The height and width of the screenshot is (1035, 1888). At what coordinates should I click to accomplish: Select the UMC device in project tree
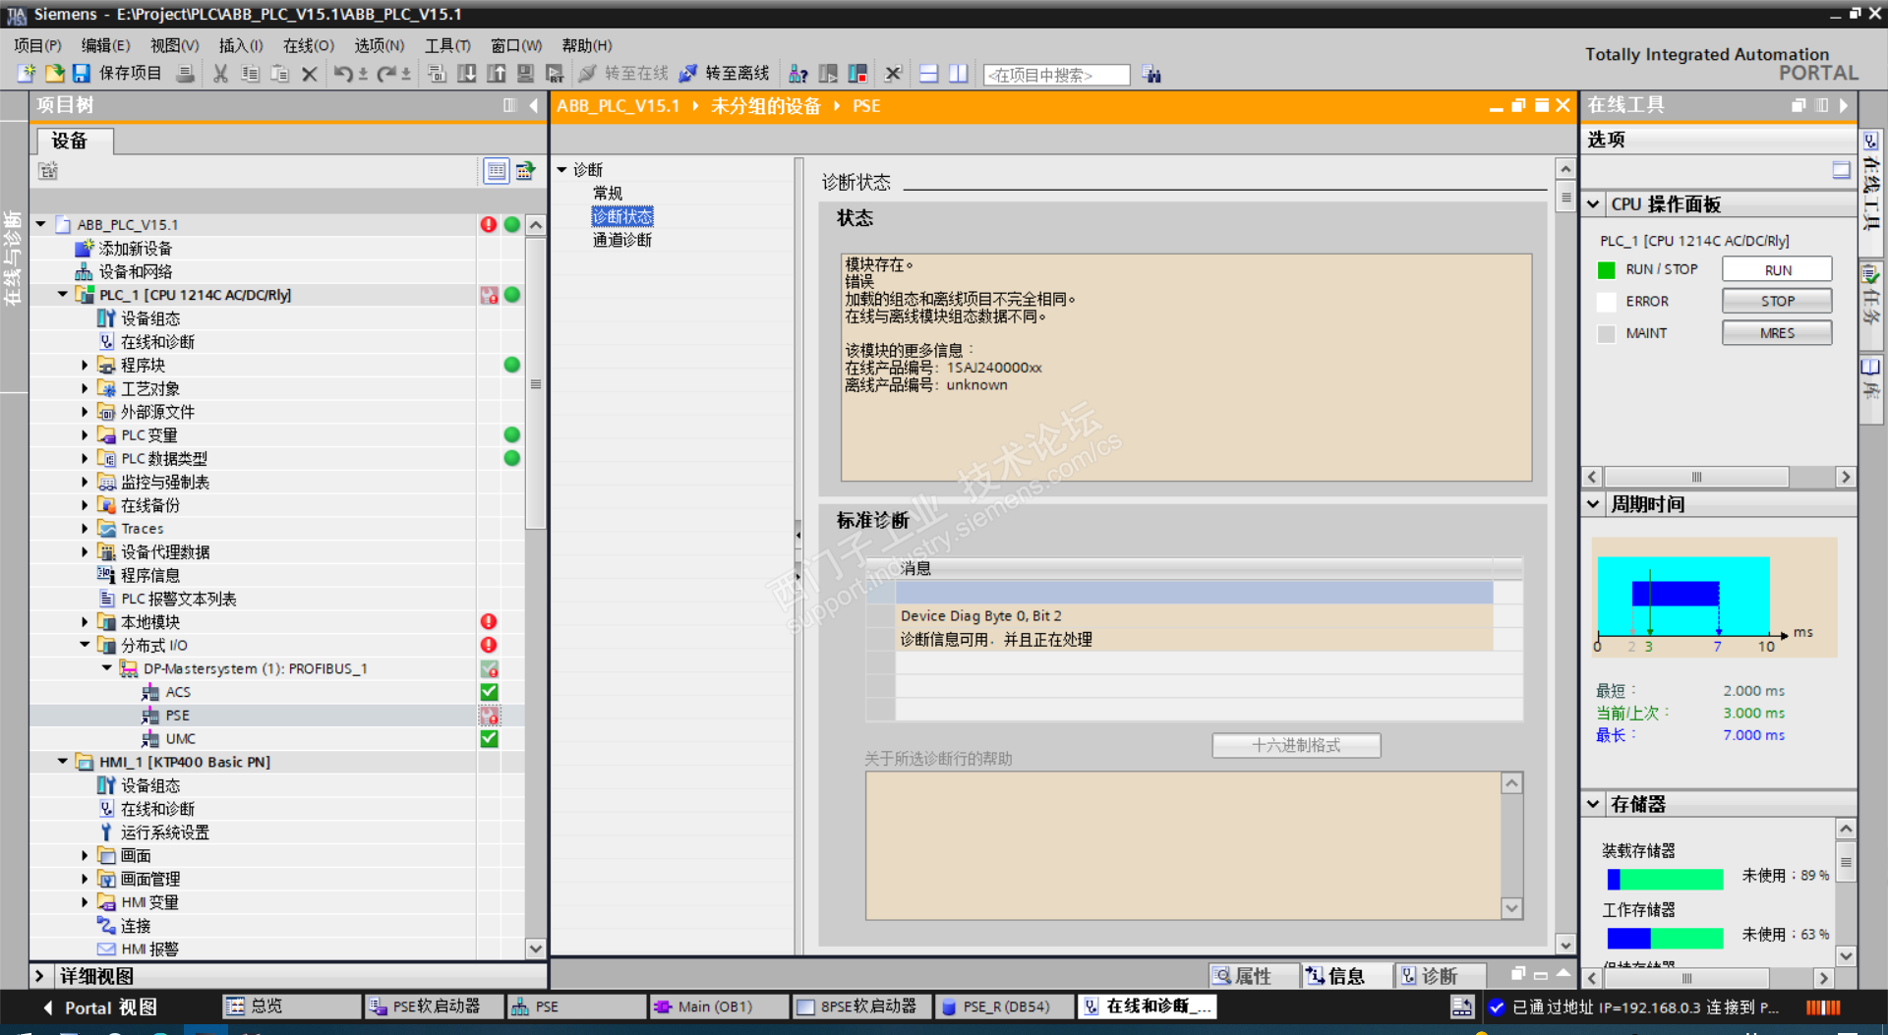[x=180, y=738]
